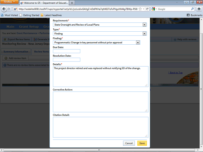Click Export Review Items button behind dialog
The height and width of the screenshot is (152, 203).
point(17,39)
